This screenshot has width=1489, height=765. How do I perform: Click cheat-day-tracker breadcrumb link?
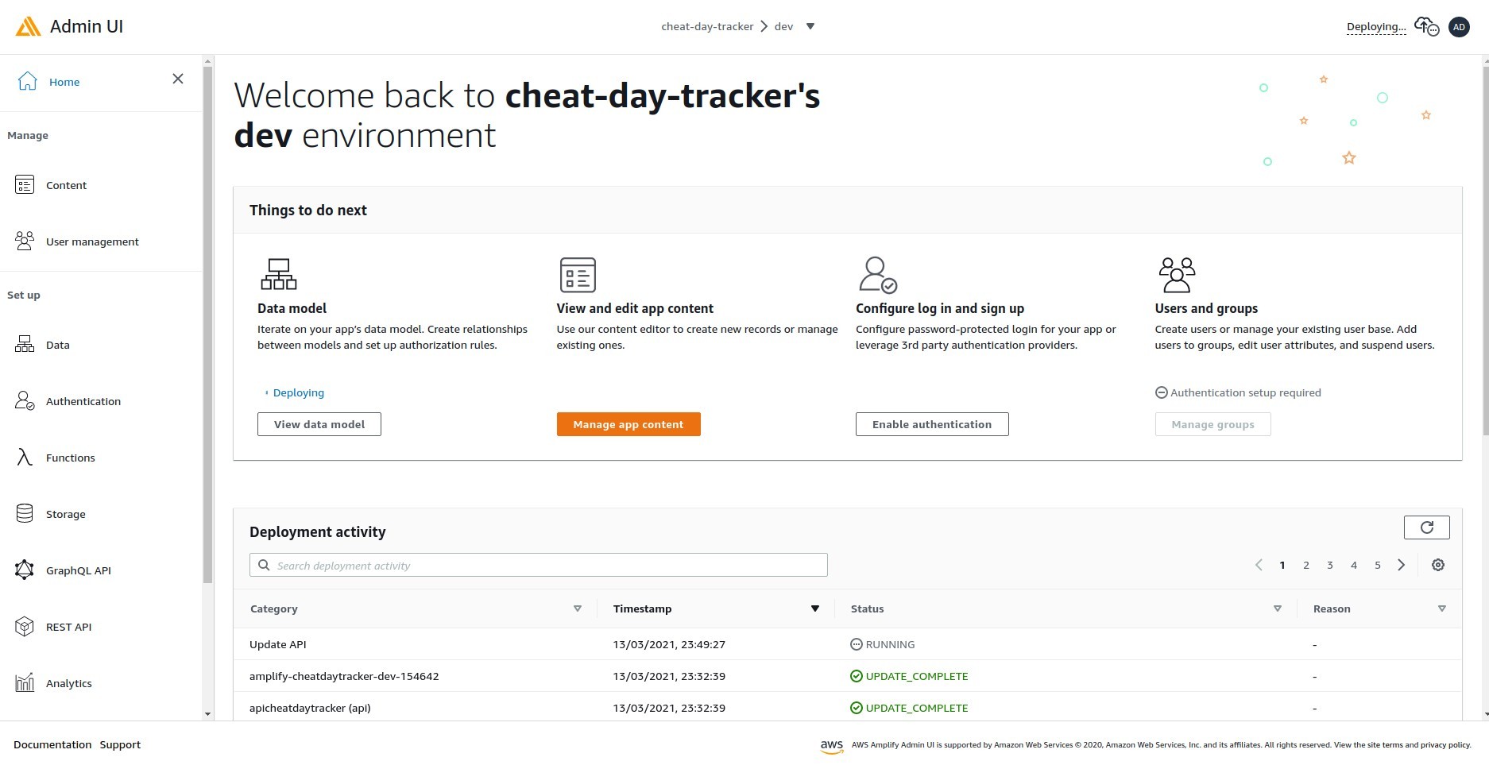[x=707, y=26]
